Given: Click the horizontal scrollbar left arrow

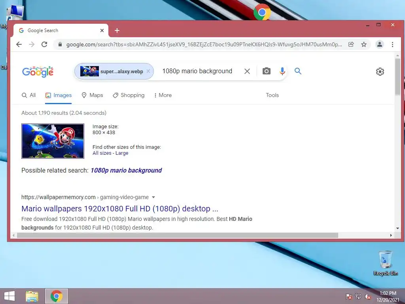Looking at the screenshot, I should pos(14,235).
